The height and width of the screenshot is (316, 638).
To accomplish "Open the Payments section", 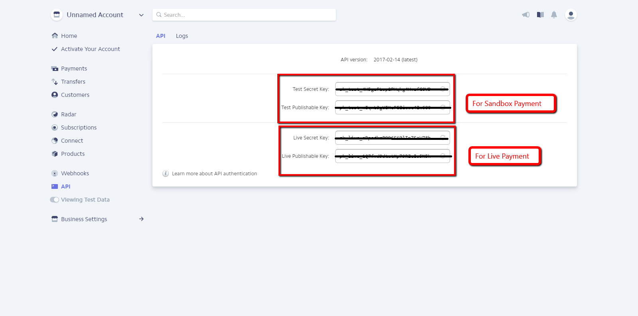I will pos(69,69).
